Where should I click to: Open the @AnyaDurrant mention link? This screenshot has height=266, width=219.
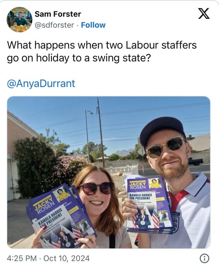tap(41, 83)
